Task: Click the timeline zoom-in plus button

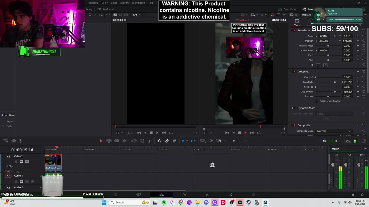Action: pyautogui.click(x=246, y=141)
